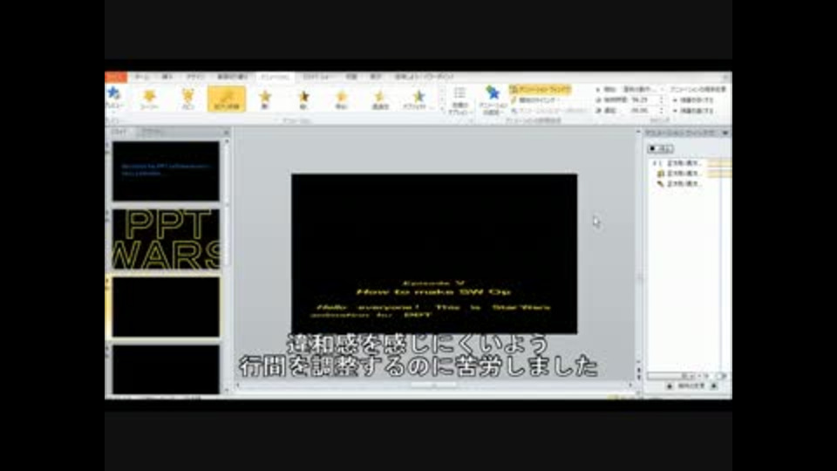Click reorder up arrow at Animation Pane bottom

(x=670, y=386)
